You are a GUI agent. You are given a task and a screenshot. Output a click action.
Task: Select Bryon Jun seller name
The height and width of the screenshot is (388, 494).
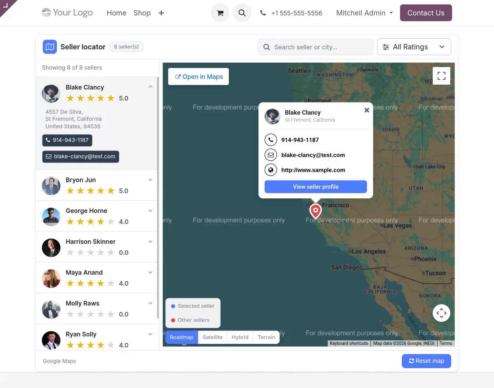click(81, 180)
